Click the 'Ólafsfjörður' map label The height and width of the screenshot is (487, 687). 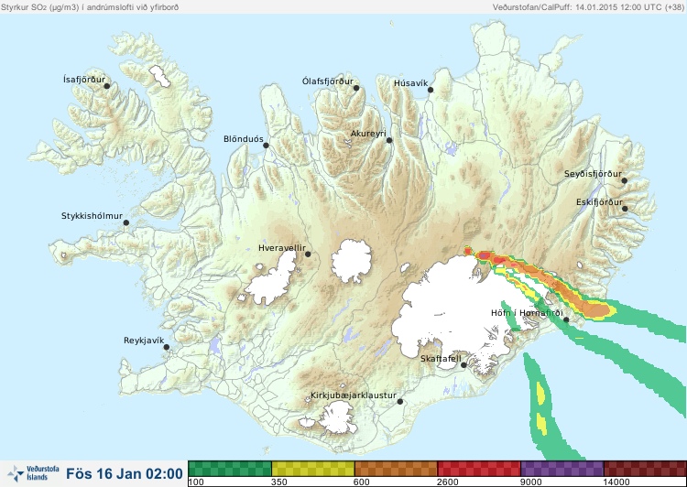(328, 81)
